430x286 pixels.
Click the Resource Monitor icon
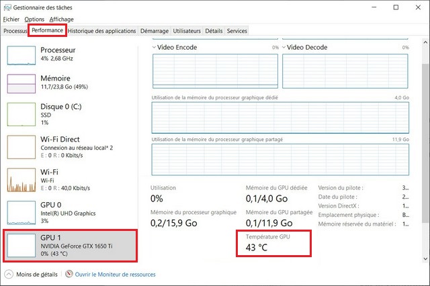click(69, 275)
